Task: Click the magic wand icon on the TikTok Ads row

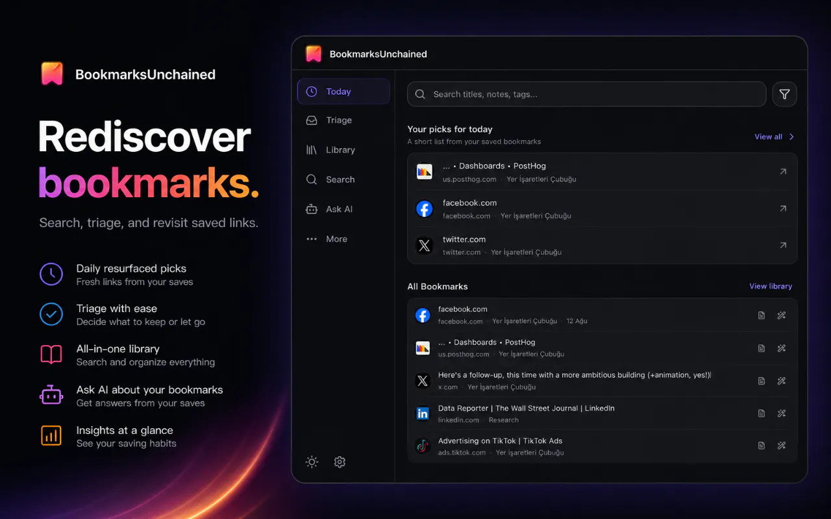Action: [x=782, y=446]
